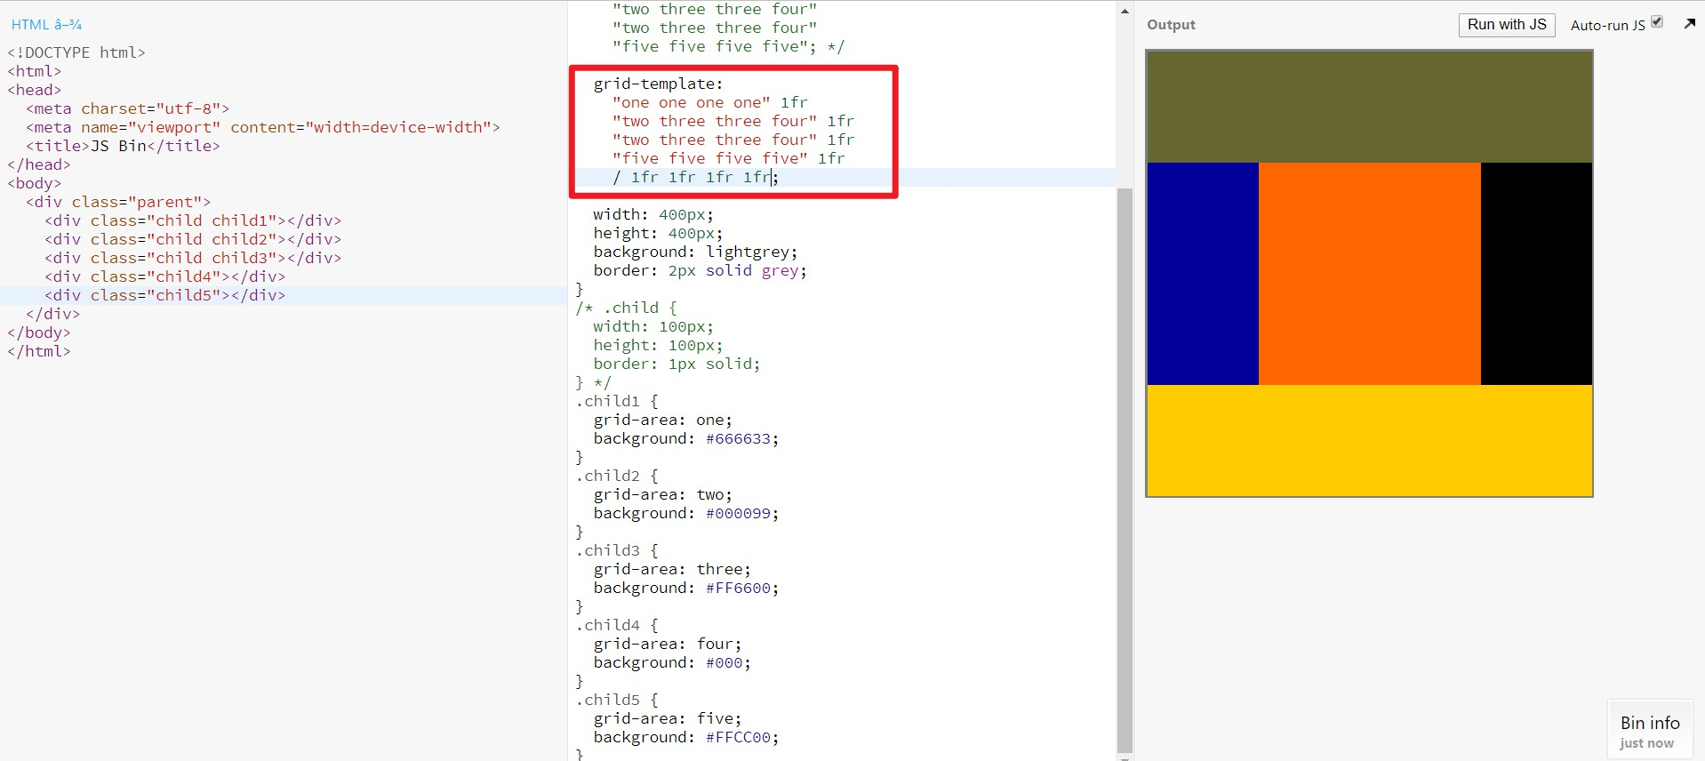Click the 'grid-area: five;' line
The height and width of the screenshot is (761, 1705).
point(668,718)
